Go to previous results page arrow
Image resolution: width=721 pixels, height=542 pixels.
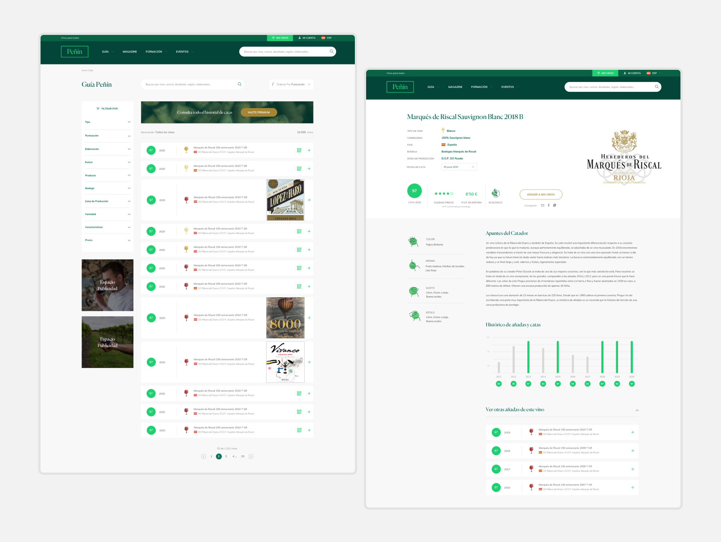click(x=204, y=456)
